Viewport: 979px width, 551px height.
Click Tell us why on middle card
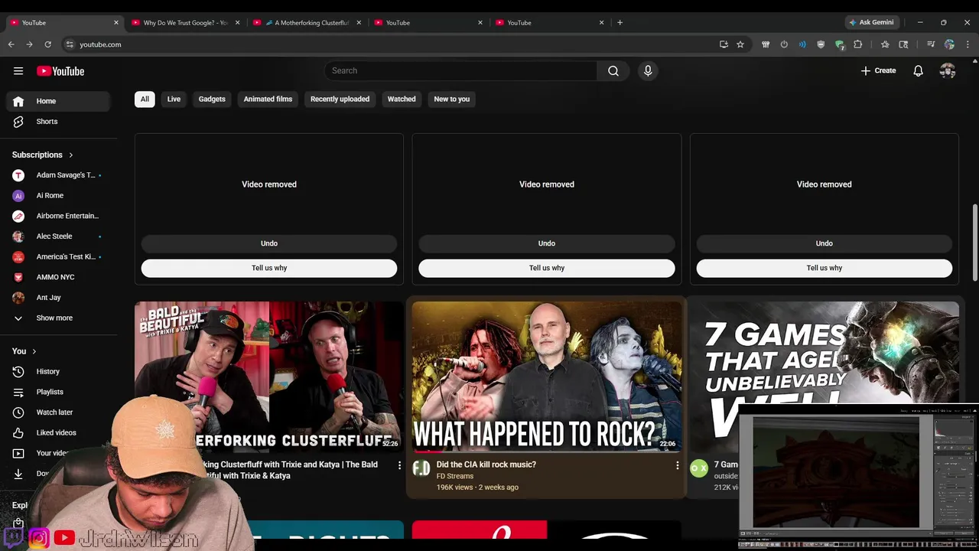546,268
